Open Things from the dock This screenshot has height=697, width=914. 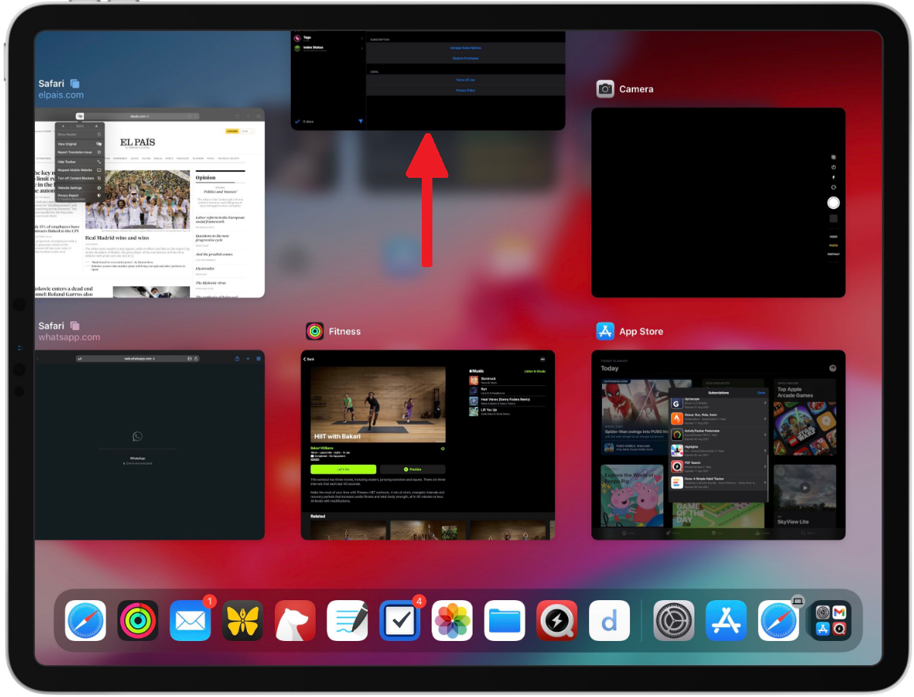pyautogui.click(x=400, y=620)
